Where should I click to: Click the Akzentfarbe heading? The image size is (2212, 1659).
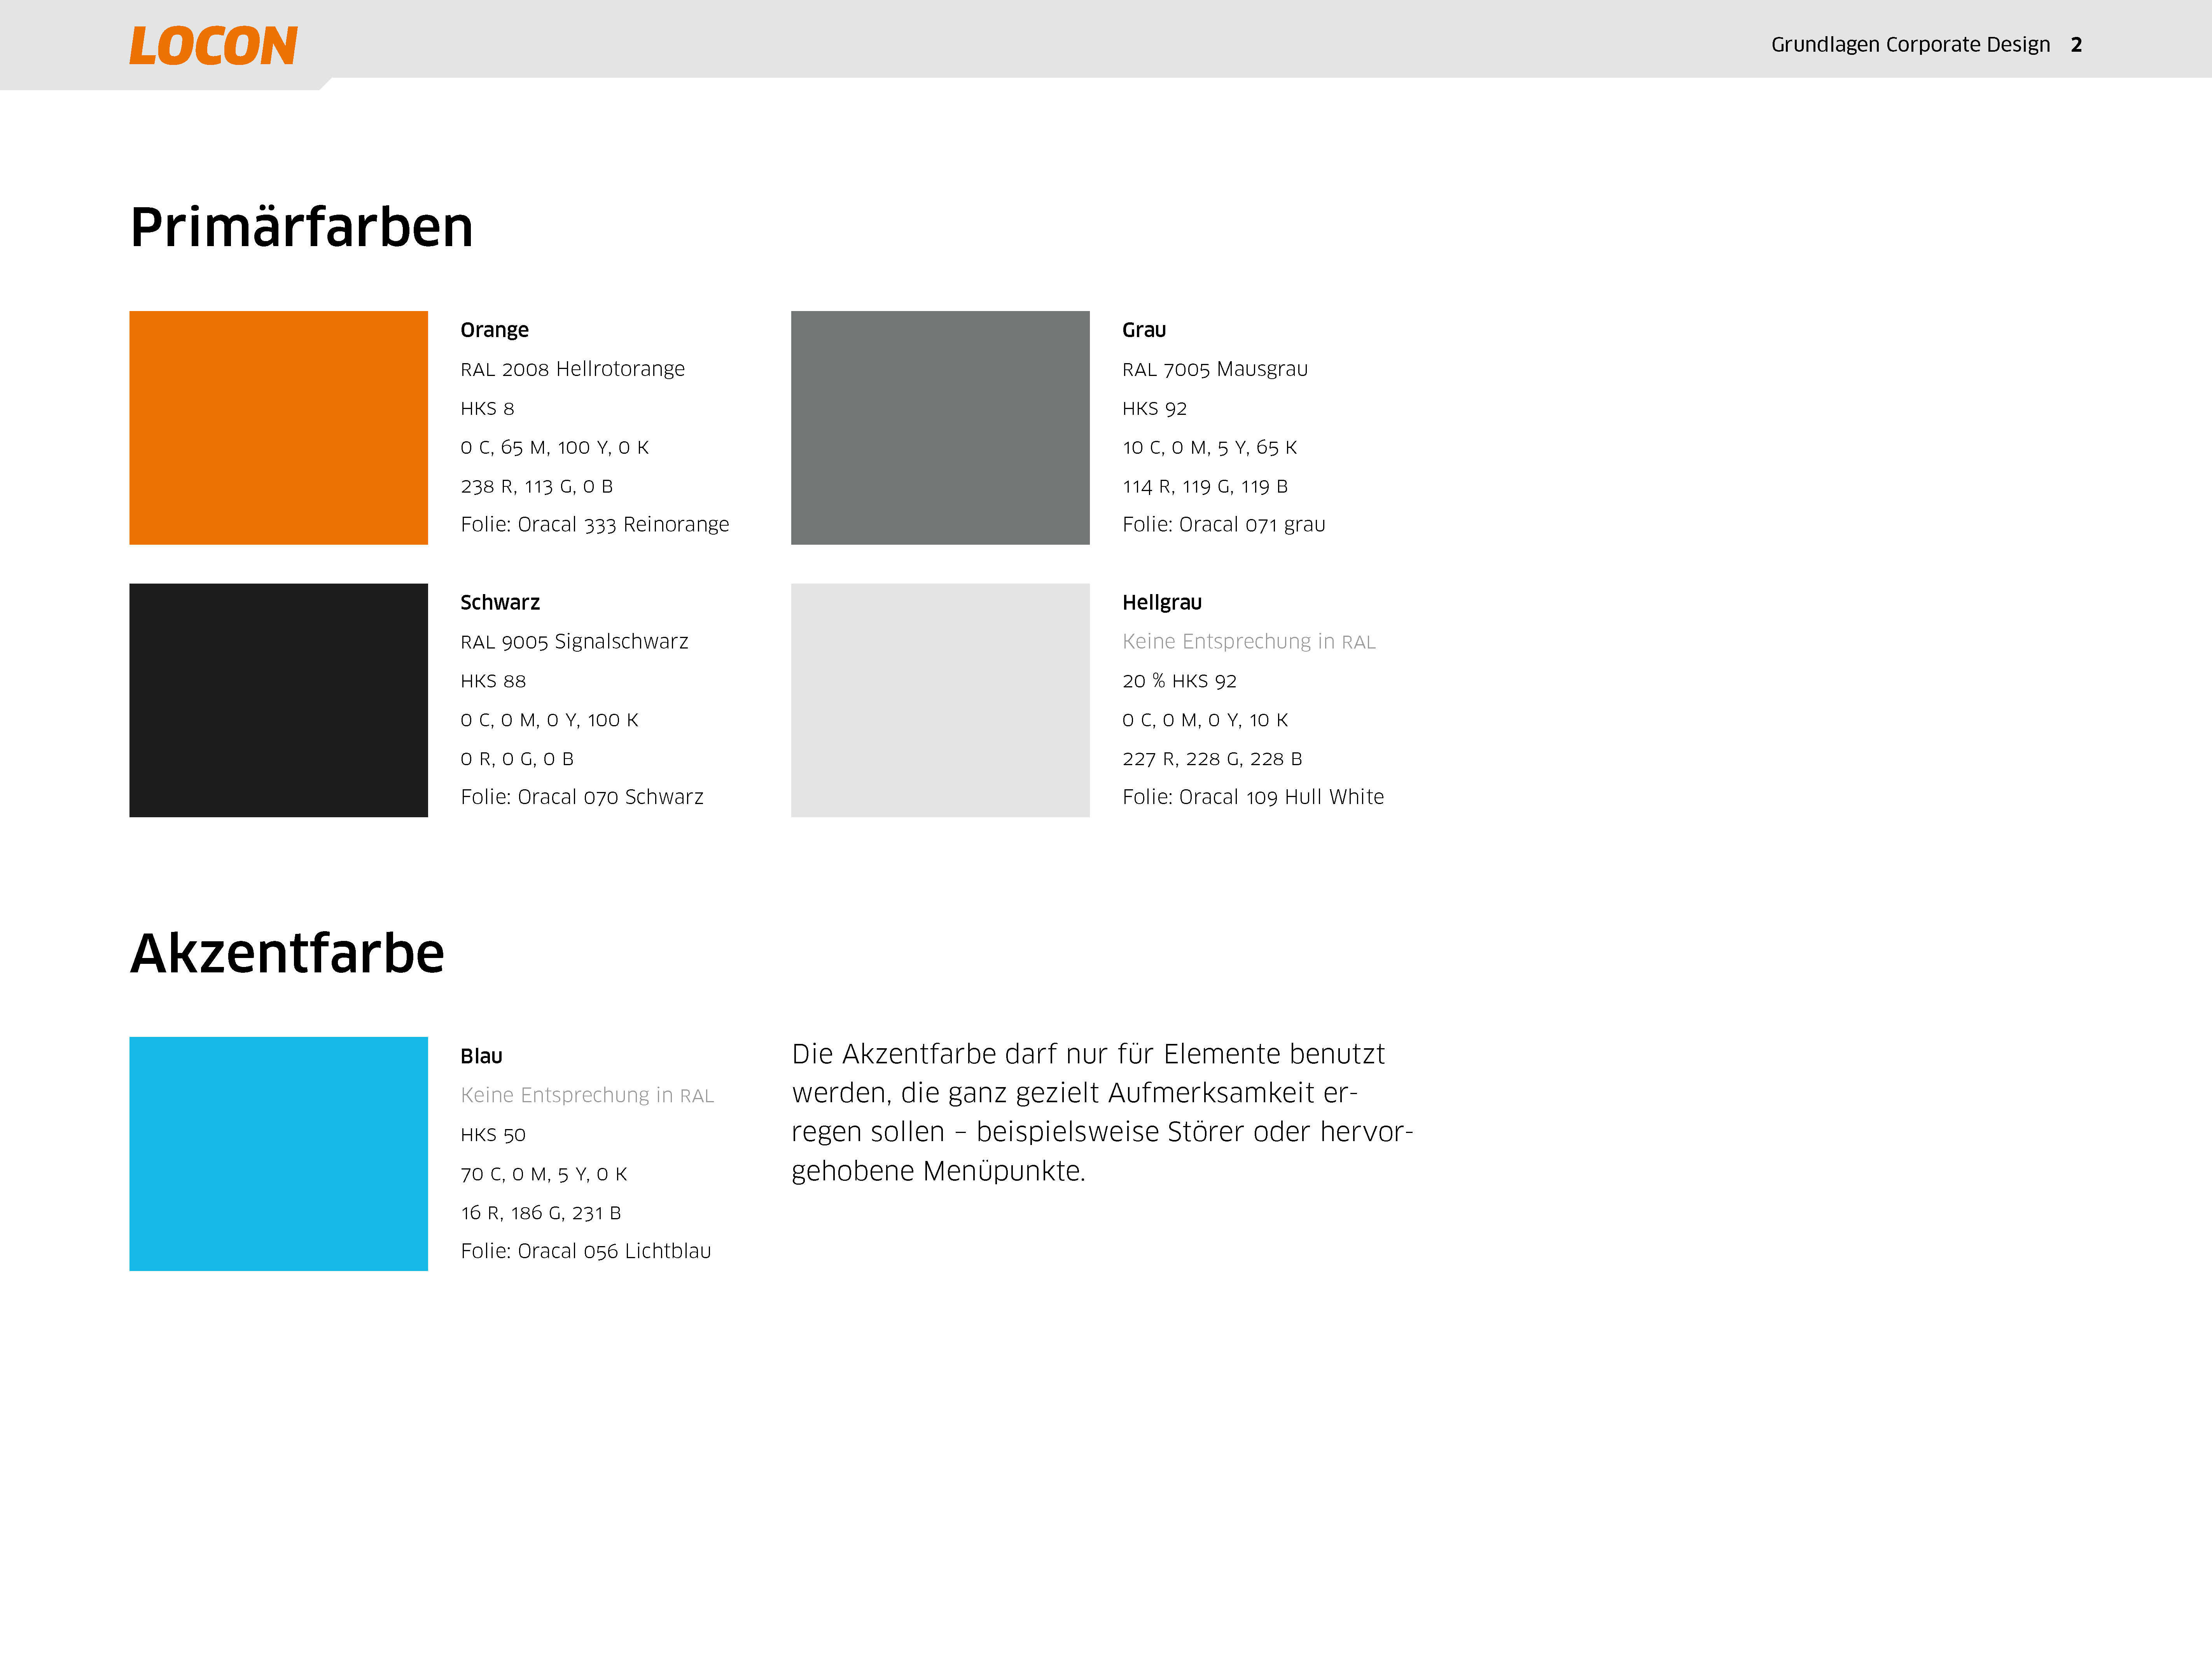click(287, 953)
